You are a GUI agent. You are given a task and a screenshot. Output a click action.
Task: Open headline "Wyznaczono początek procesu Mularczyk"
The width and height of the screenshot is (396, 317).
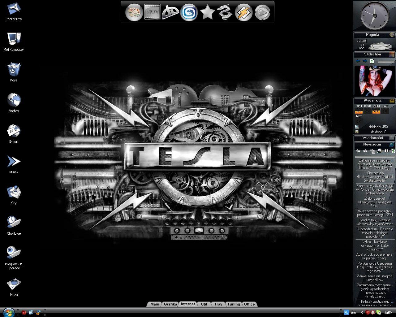click(x=375, y=213)
